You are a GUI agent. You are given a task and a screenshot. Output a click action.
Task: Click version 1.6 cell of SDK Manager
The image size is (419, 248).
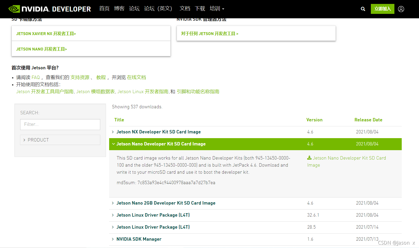(310, 239)
